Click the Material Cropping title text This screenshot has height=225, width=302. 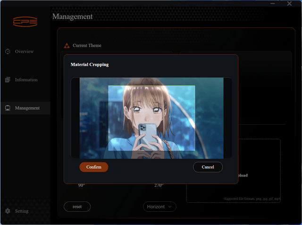click(x=90, y=64)
